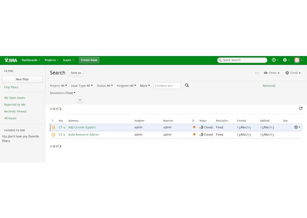Open All Issues filter

tap(10, 118)
